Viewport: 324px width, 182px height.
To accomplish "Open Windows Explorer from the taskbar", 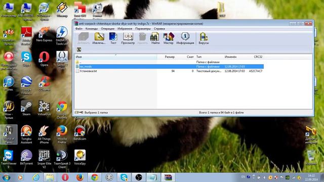I will tap(50, 177).
